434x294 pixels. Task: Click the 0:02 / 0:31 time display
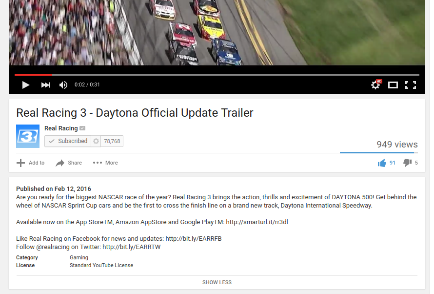tap(87, 85)
